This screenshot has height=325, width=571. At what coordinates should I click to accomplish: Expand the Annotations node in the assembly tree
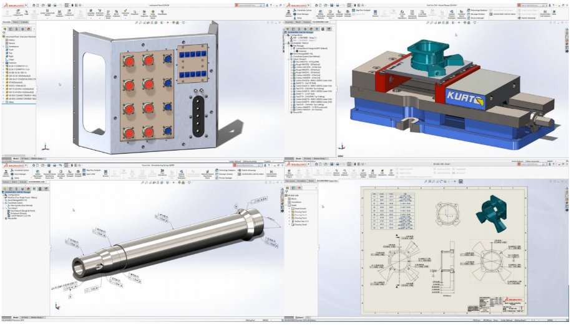click(x=3, y=45)
